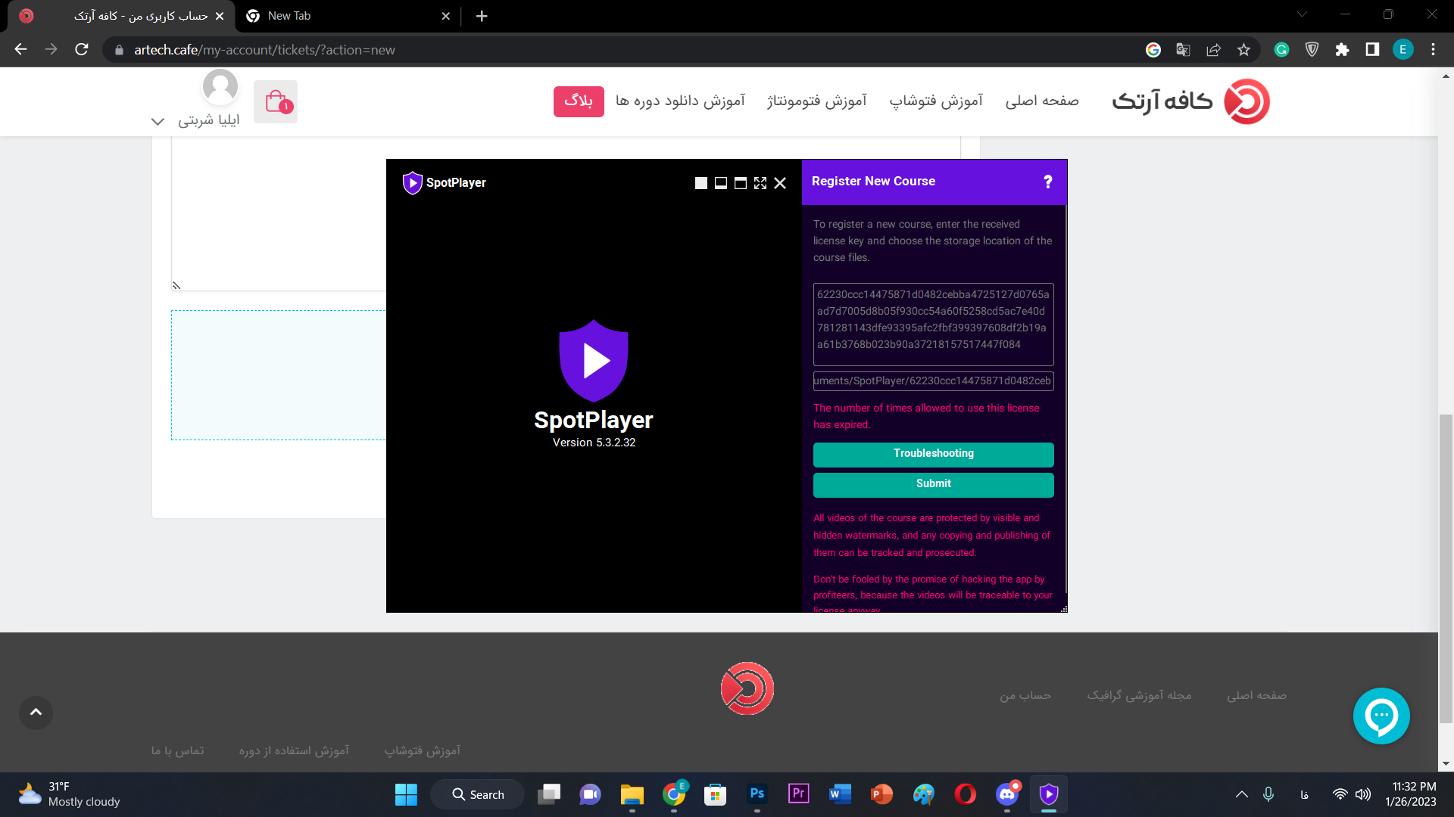The width and height of the screenshot is (1454, 817).
Task: Open Chrome extensions puzzle icon
Action: click(x=1342, y=50)
